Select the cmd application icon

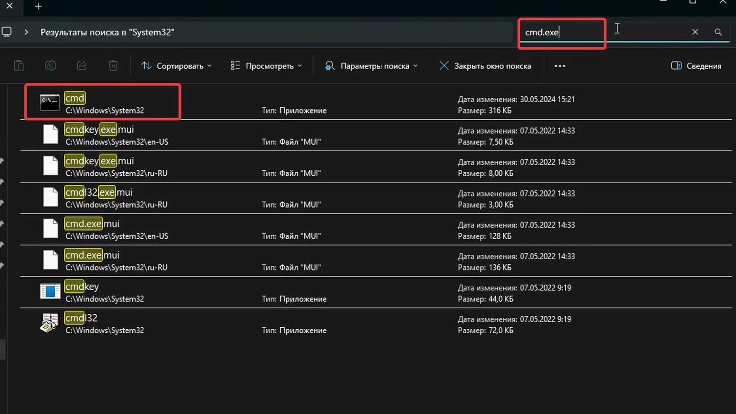[50, 103]
